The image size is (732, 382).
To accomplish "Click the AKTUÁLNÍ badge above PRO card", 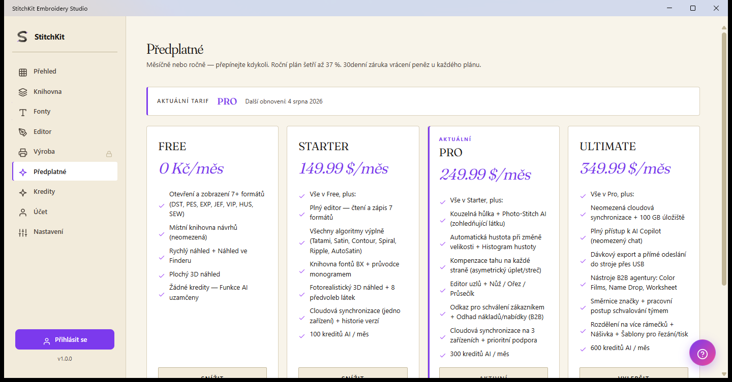I will [455, 139].
